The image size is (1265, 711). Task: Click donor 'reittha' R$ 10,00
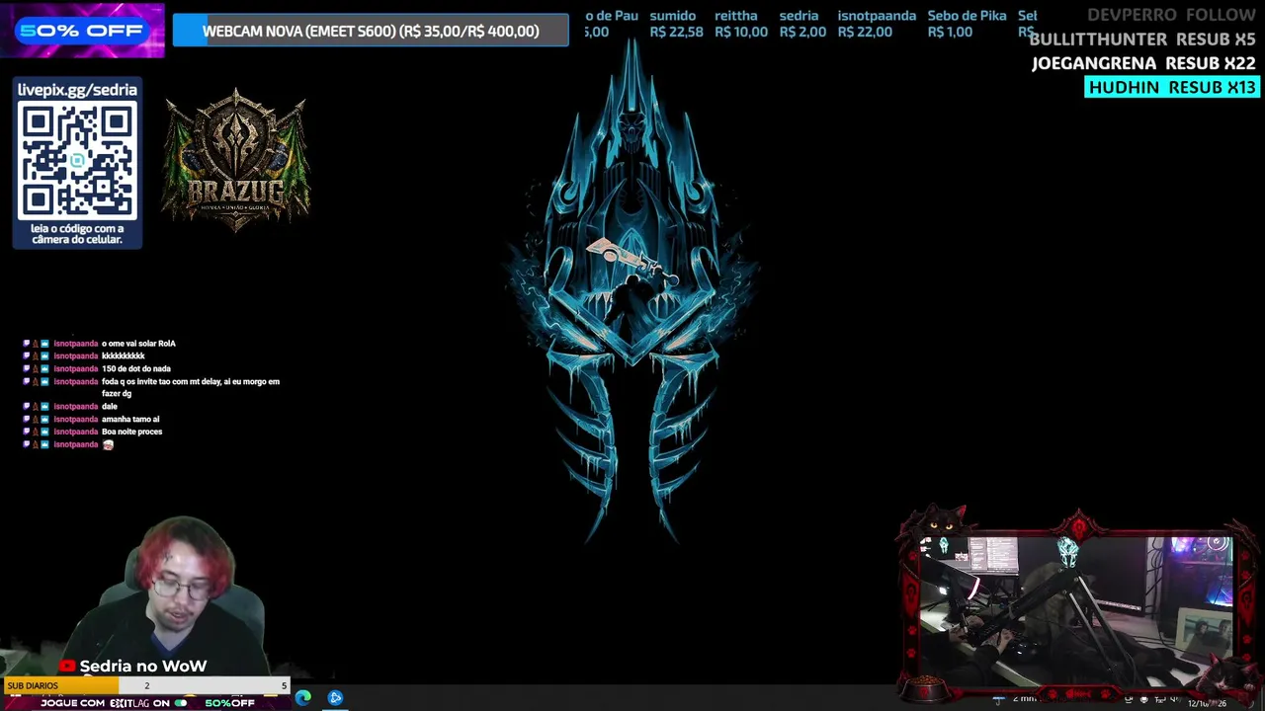(x=740, y=24)
